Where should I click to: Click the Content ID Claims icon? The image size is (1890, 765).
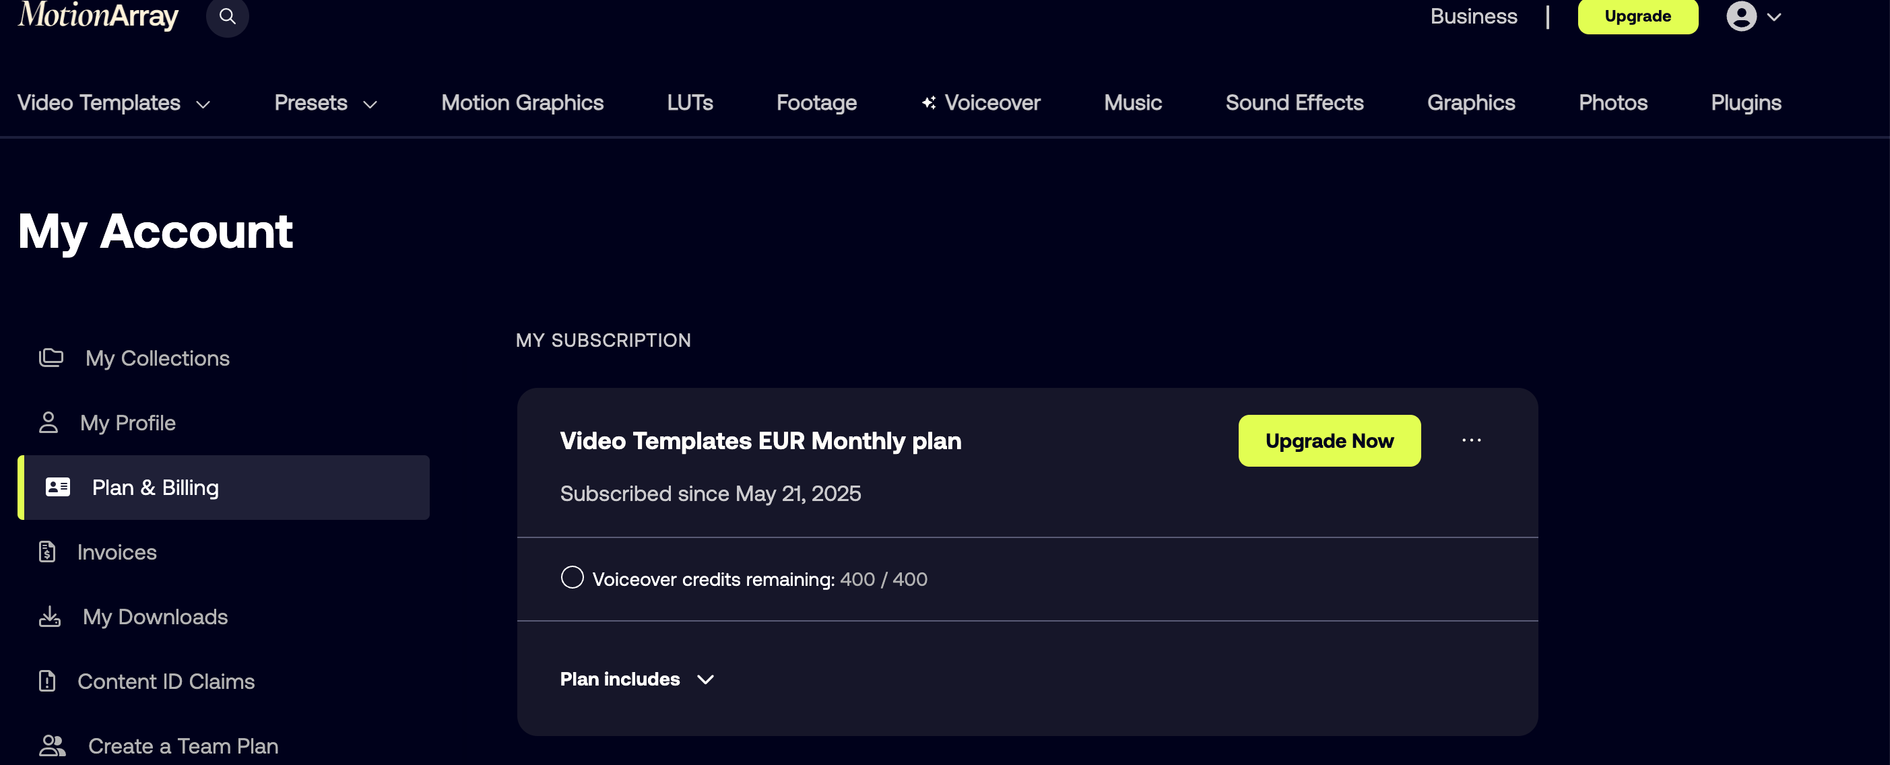pos(47,681)
